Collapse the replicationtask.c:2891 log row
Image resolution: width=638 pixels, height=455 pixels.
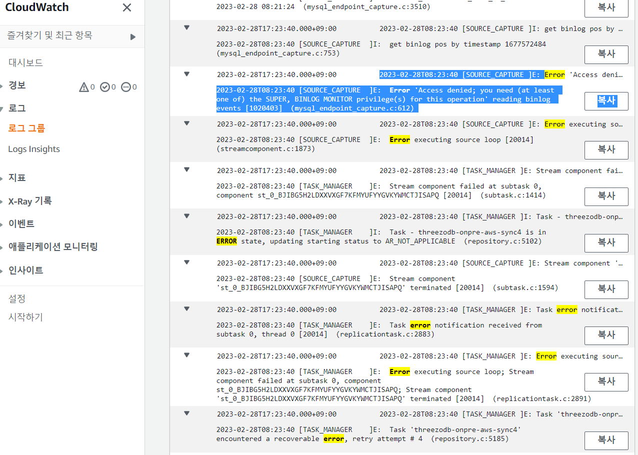[187, 355]
